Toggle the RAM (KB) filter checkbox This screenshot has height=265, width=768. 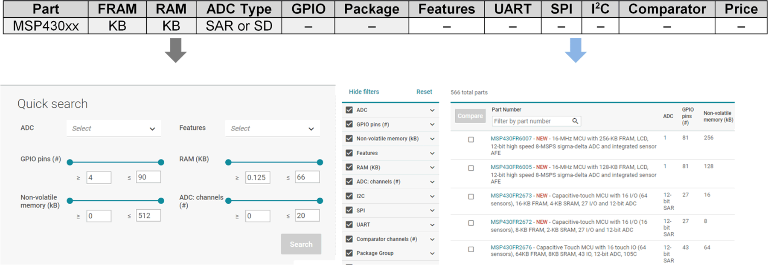click(x=349, y=168)
